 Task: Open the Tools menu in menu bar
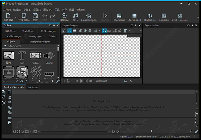(57, 10)
